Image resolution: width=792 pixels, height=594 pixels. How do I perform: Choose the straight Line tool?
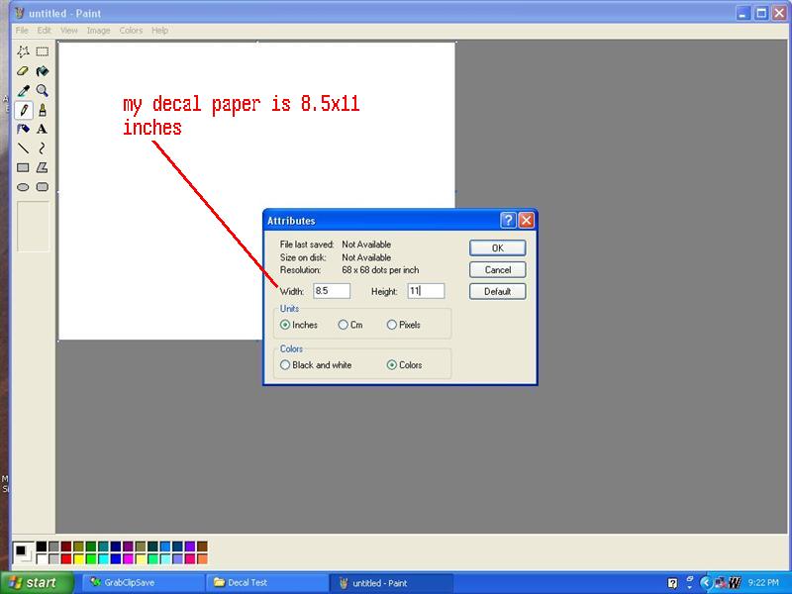23,148
